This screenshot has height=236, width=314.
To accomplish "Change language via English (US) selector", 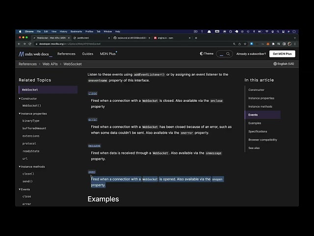I will click(x=284, y=64).
